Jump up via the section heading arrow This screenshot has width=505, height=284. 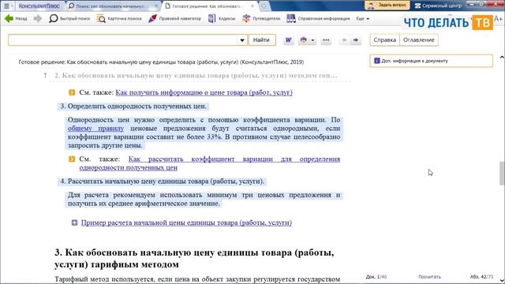click(x=45, y=76)
